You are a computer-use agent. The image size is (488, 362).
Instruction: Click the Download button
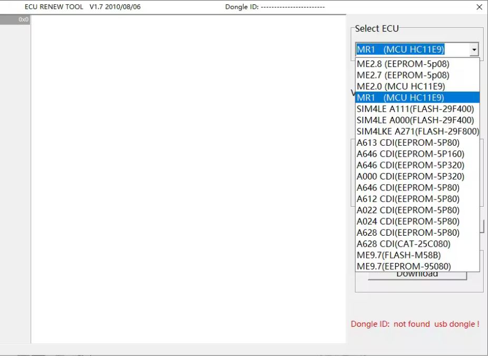tap(417, 275)
